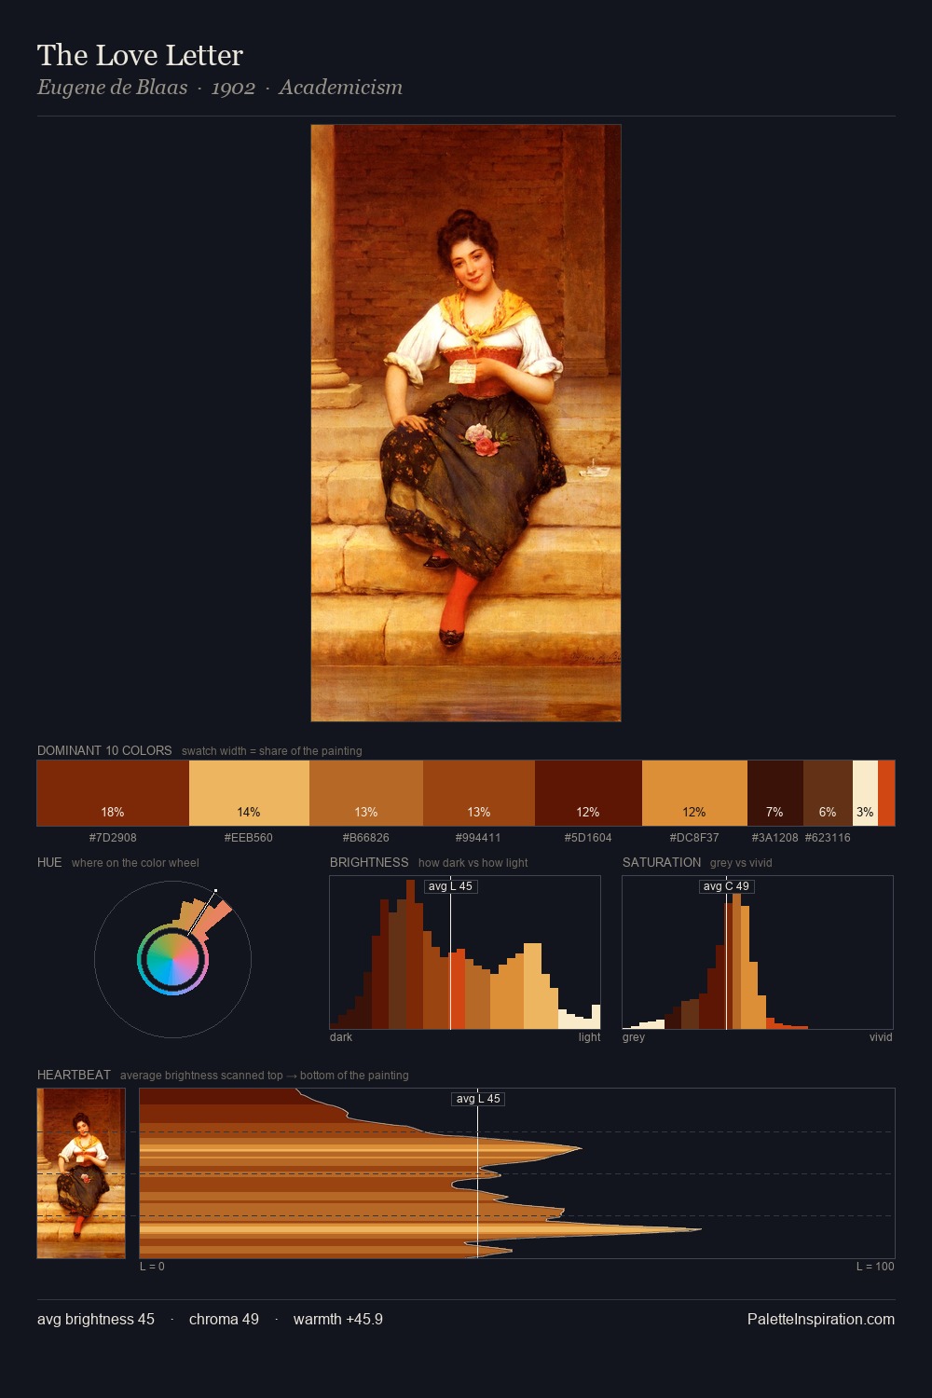Click the hex label "#DC8F37"
Screen dimensions: 932x1398
[694, 838]
